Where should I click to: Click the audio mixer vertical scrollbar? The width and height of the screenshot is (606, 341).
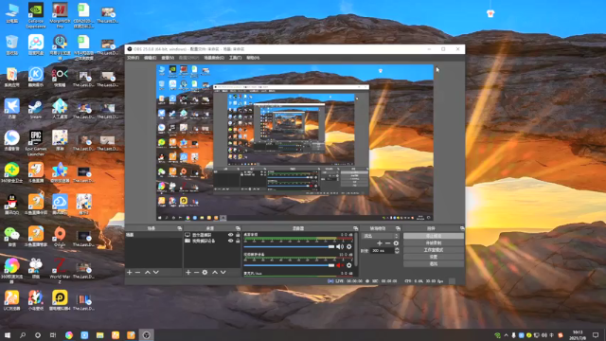(356, 250)
